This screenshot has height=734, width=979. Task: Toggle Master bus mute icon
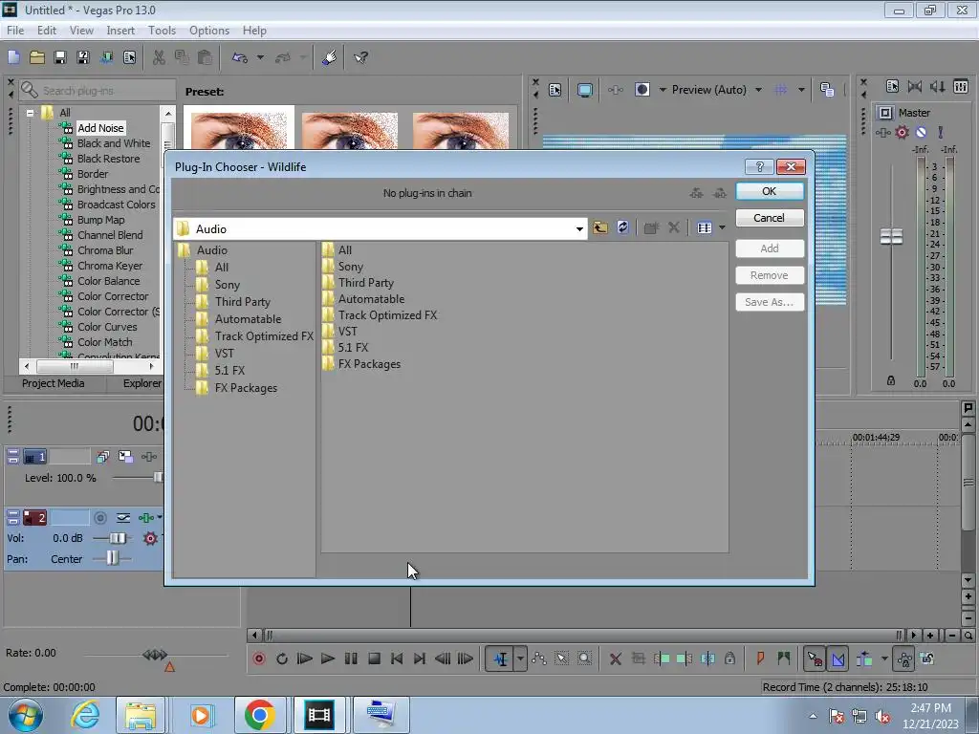pos(921,132)
